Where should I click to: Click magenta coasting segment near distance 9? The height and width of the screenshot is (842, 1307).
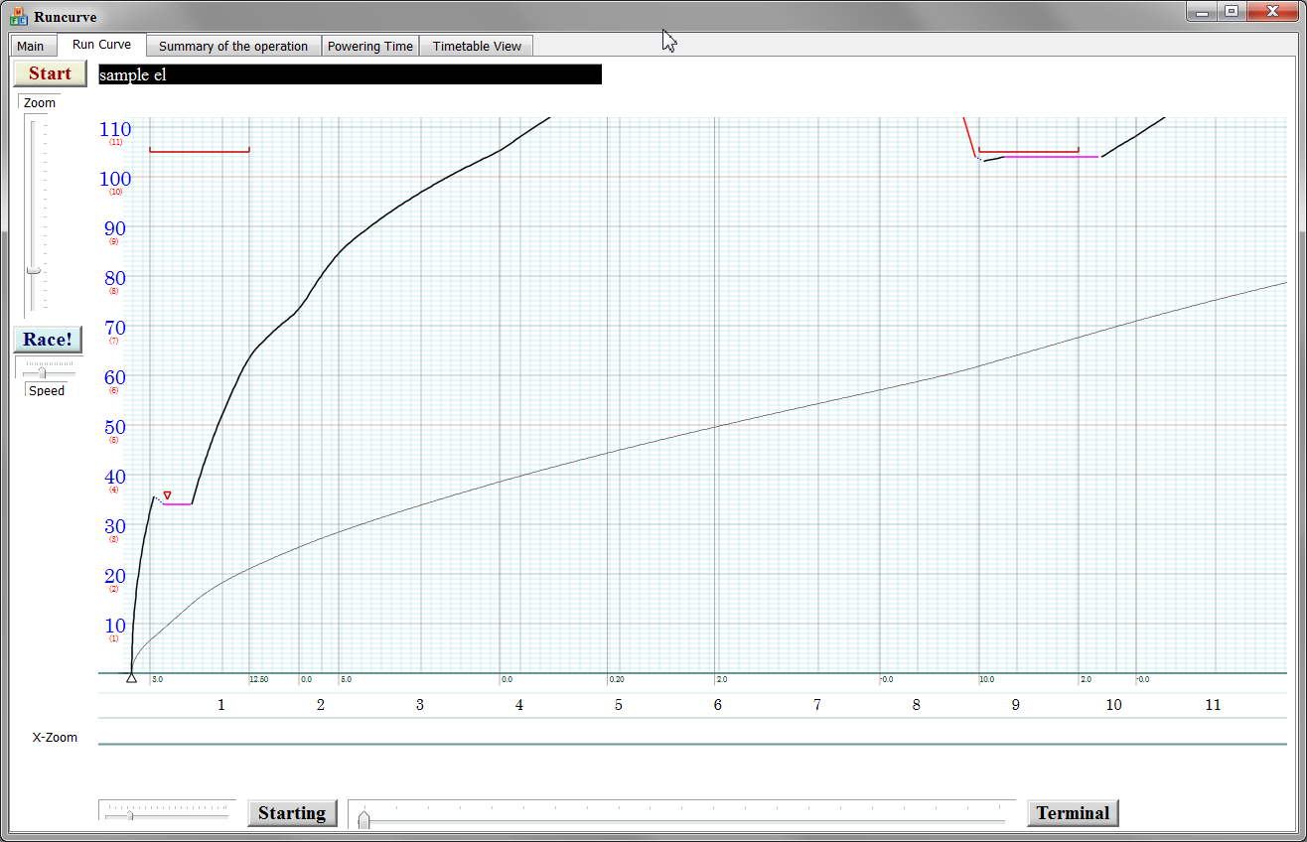[x=1051, y=157]
